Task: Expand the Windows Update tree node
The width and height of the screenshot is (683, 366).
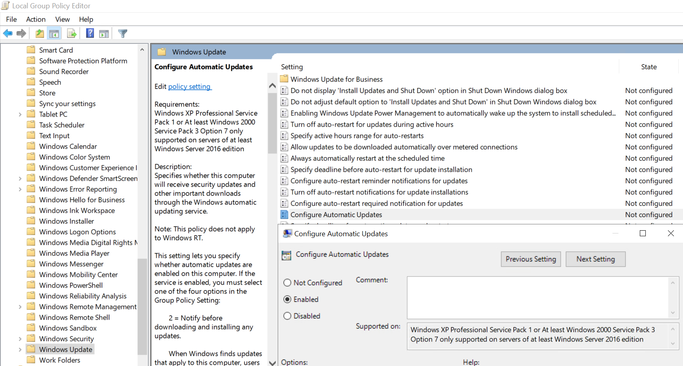Action: tap(20, 349)
